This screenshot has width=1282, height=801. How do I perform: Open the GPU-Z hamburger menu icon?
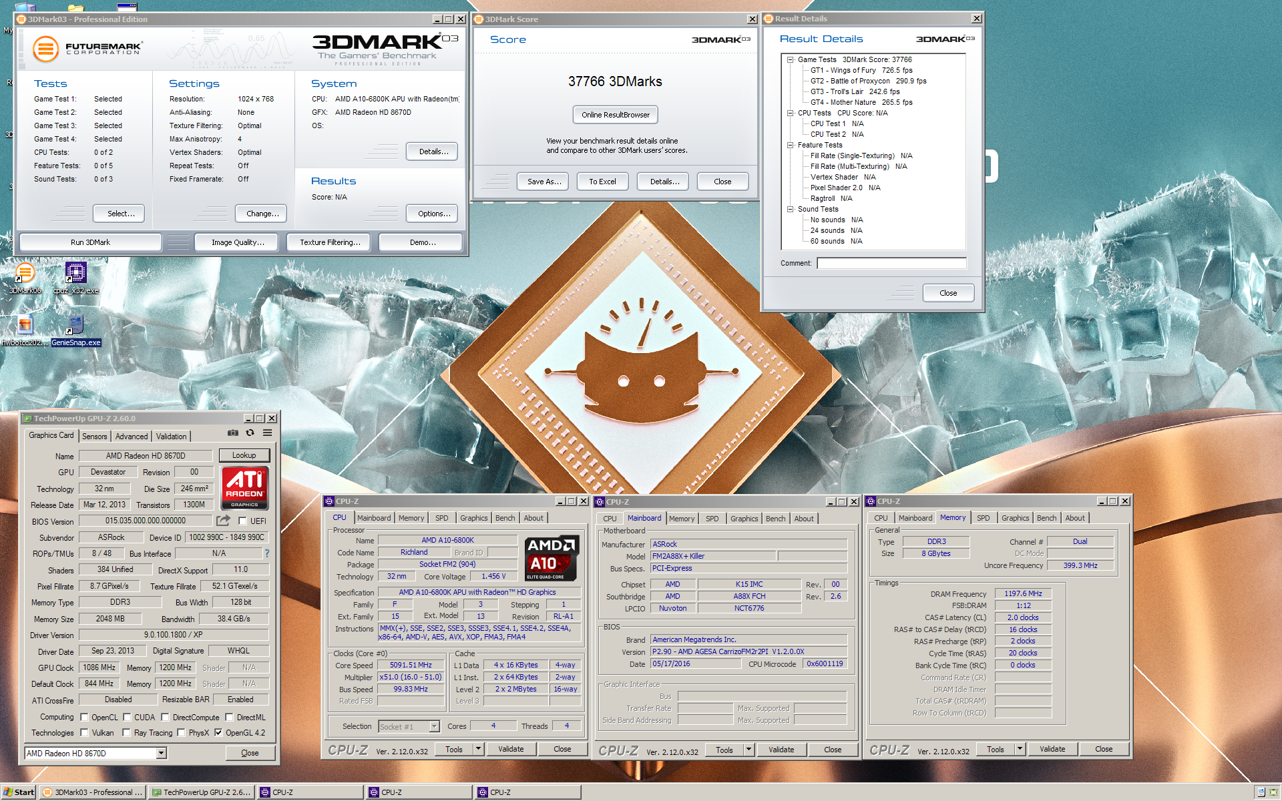click(x=267, y=433)
